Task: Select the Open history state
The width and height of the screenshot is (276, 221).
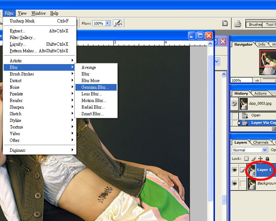Action: 256,115
